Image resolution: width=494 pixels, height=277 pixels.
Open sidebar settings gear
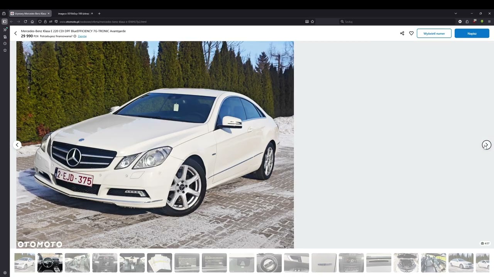[x=5, y=273]
